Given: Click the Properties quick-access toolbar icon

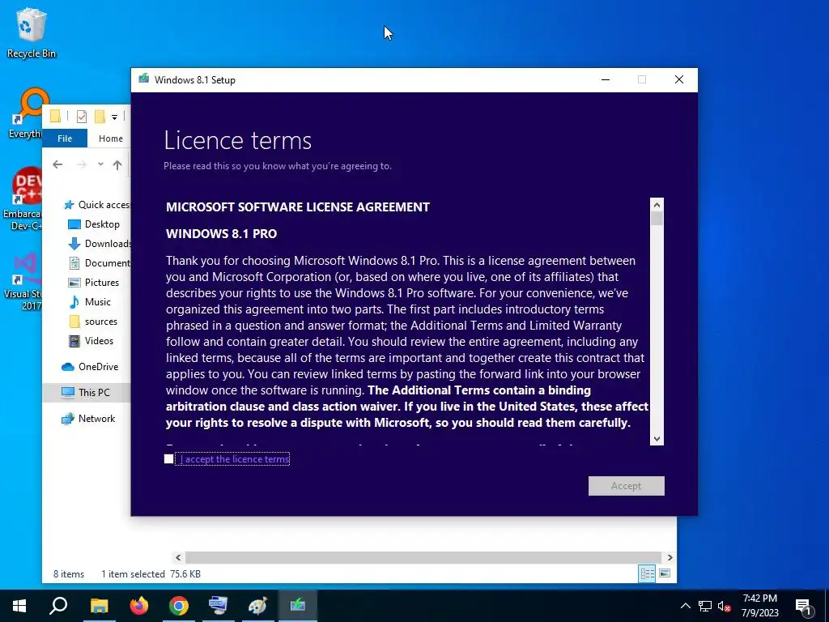Looking at the screenshot, I should coord(82,117).
